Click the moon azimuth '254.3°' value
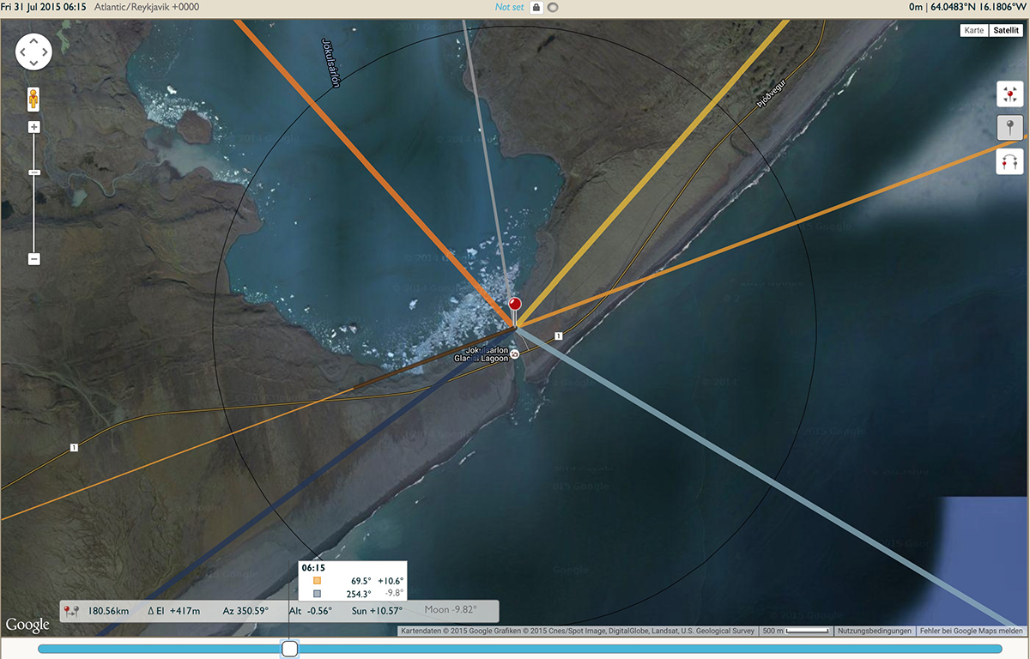 coord(359,594)
